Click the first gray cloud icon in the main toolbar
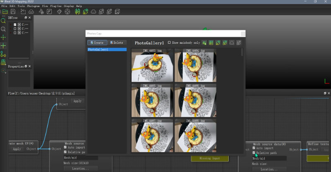The height and width of the screenshot is (172, 331). 31,12
